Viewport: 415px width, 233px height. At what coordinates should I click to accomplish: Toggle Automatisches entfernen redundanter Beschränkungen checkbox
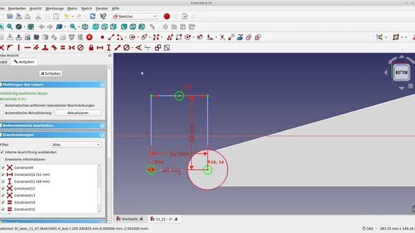click(x=2, y=105)
